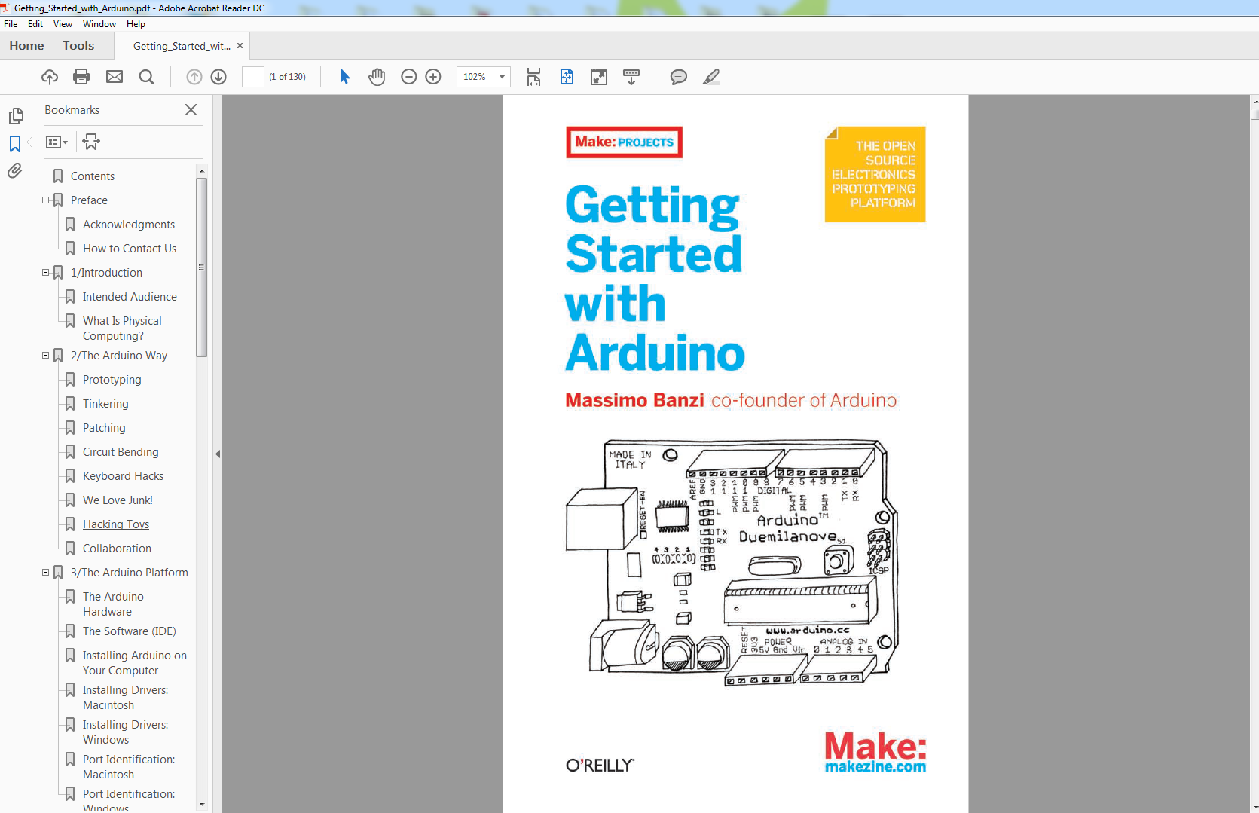Image resolution: width=1259 pixels, height=813 pixels.
Task: Jump to Prototyping bookmark
Action: coord(112,380)
